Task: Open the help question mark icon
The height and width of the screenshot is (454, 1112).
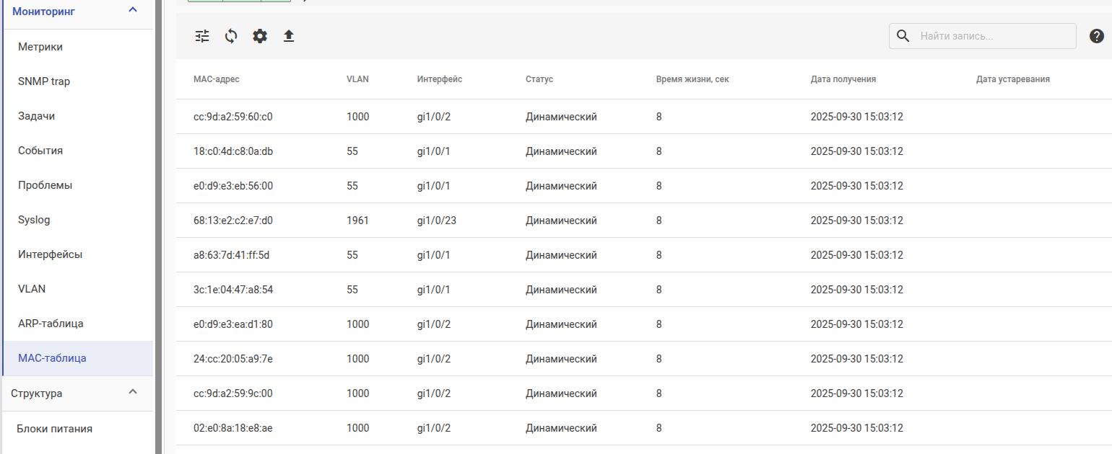Action: pos(1096,36)
